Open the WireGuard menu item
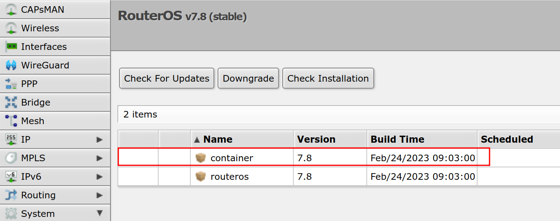 [x=45, y=66]
